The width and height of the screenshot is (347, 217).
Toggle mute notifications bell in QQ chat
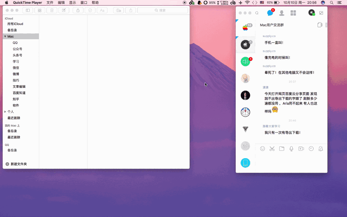coord(321,149)
